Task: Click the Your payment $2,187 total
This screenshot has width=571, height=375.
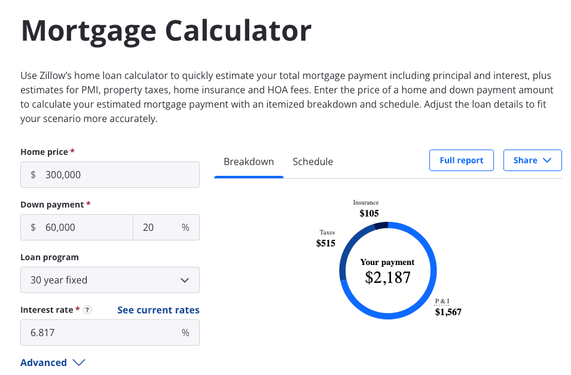Action: pyautogui.click(x=387, y=271)
